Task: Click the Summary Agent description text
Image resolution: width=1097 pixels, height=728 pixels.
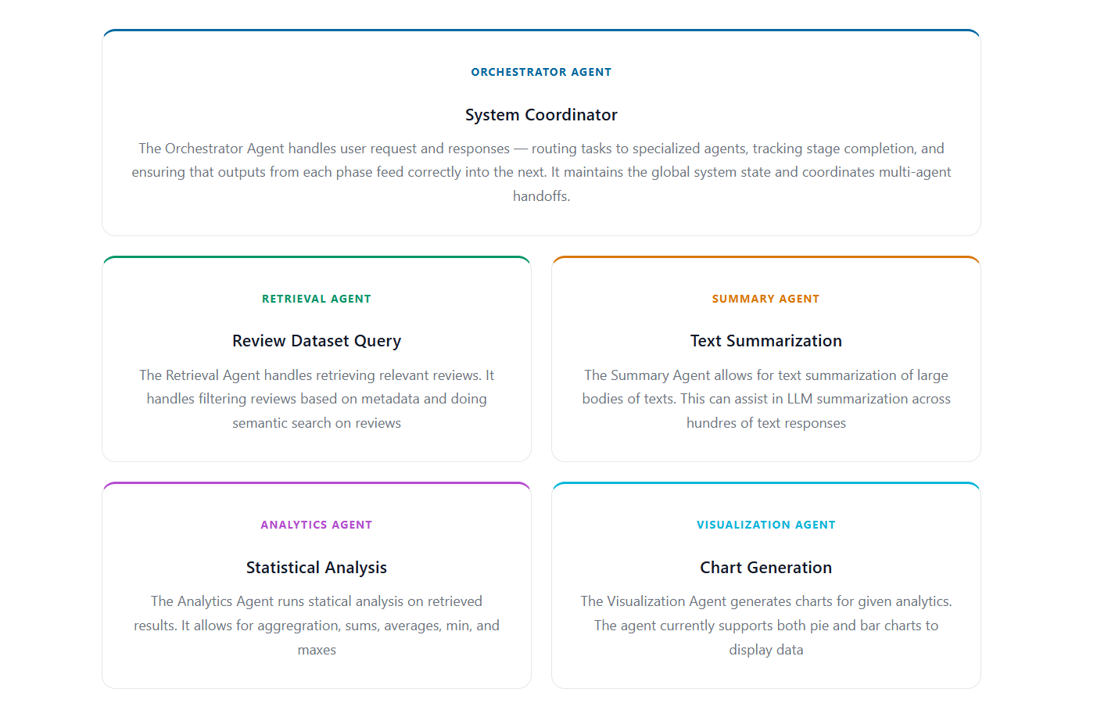Action: (766, 399)
